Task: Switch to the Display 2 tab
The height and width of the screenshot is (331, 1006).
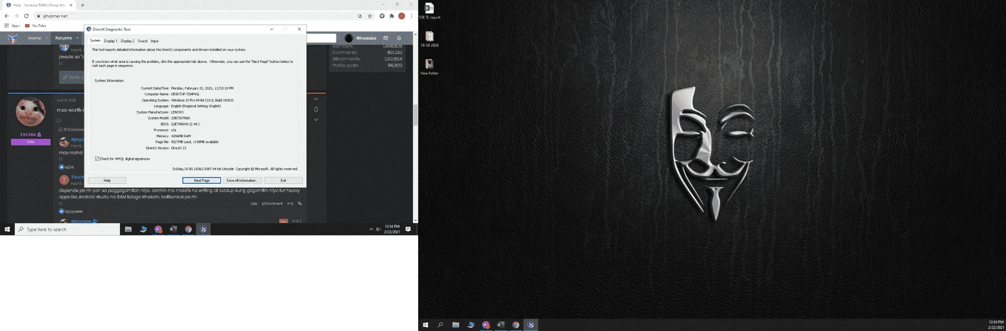Action: click(x=127, y=41)
